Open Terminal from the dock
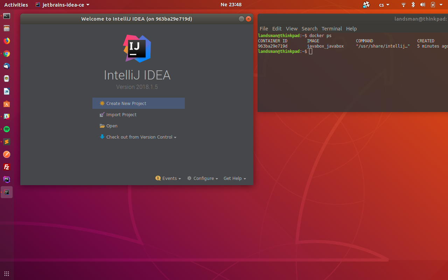 pos(7,16)
